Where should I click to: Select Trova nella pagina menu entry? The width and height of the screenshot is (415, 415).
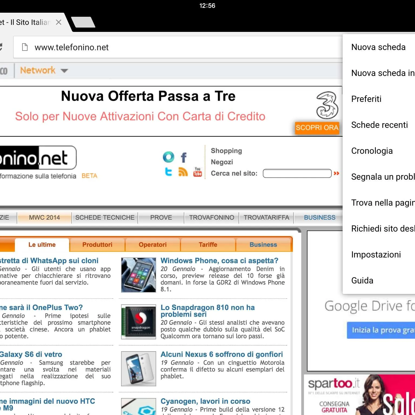(x=379, y=203)
